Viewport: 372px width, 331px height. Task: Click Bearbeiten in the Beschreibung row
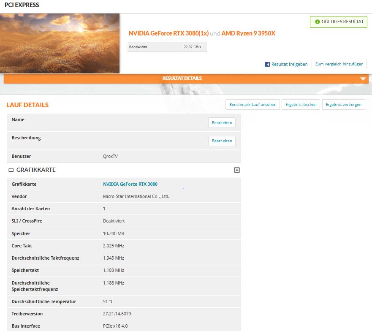click(x=222, y=141)
